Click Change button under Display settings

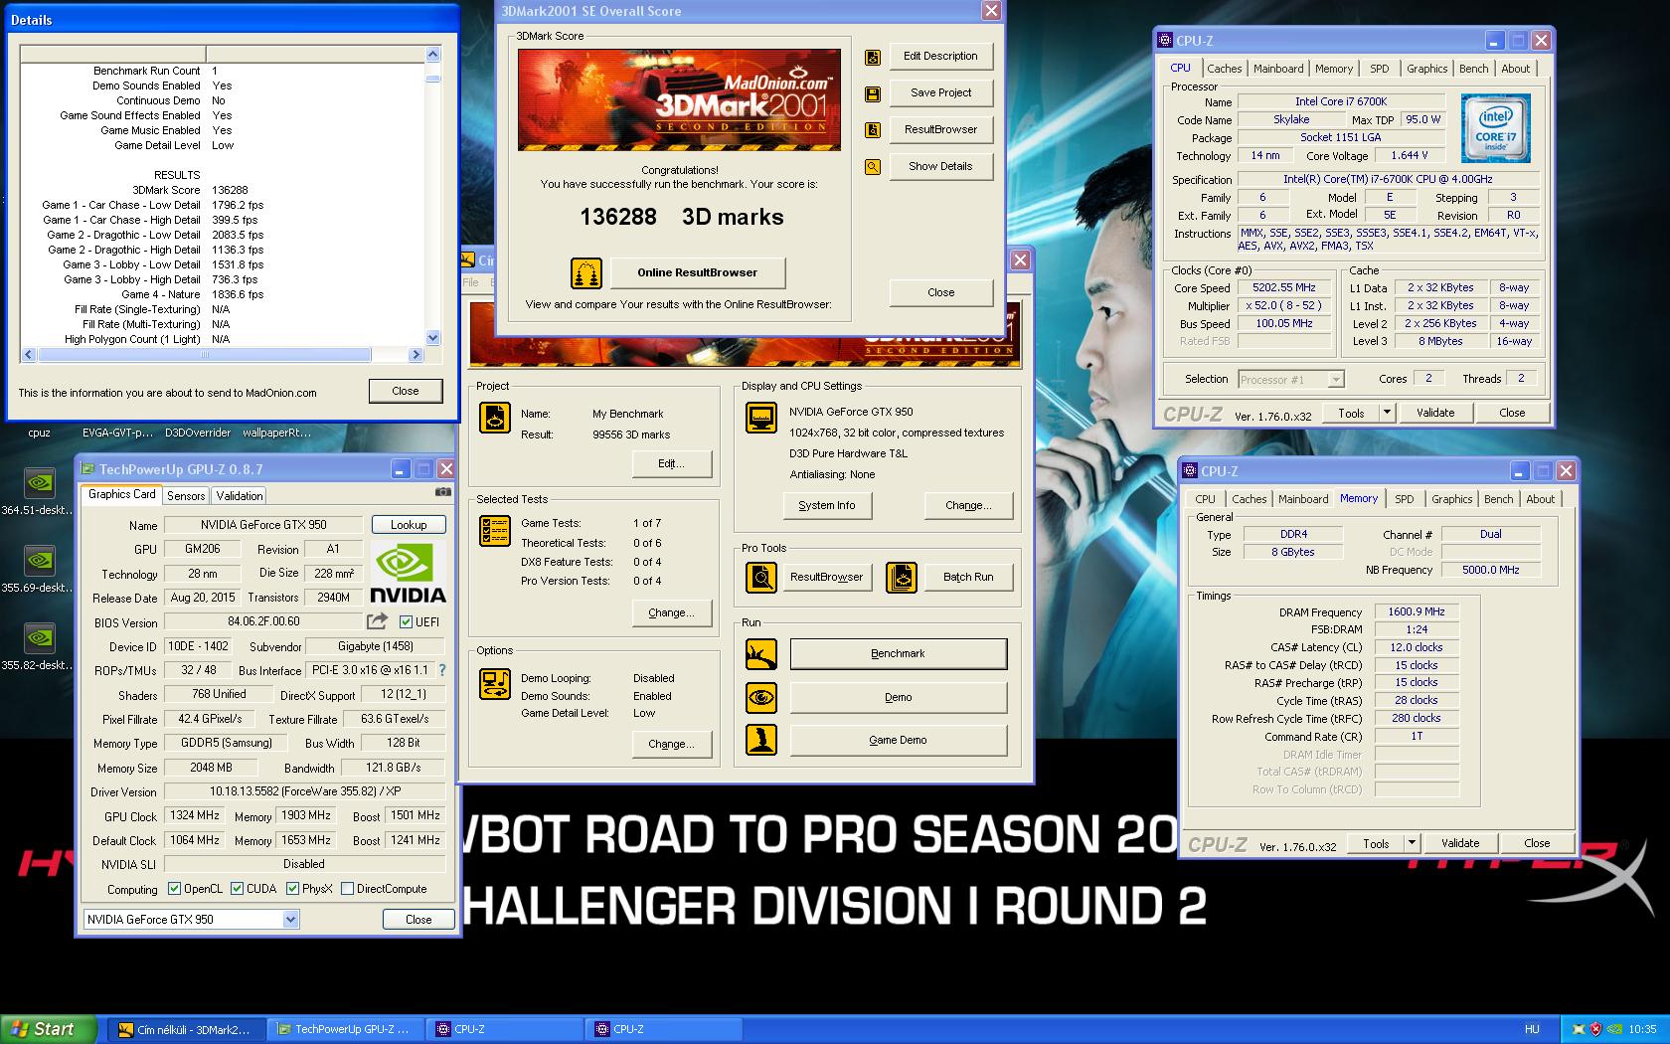pyautogui.click(x=968, y=505)
